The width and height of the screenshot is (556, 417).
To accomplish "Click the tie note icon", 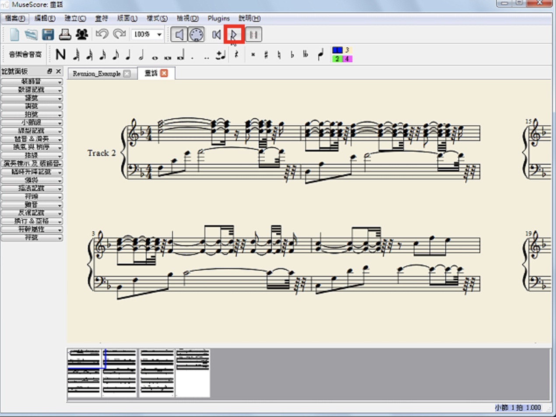I will click(221, 55).
